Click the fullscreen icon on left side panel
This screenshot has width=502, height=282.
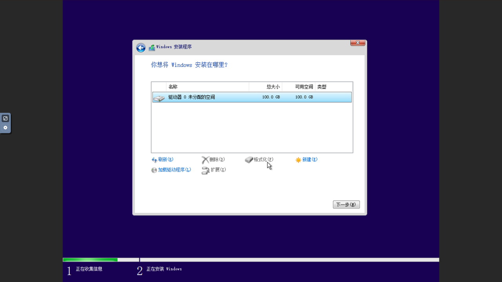click(x=5, y=118)
